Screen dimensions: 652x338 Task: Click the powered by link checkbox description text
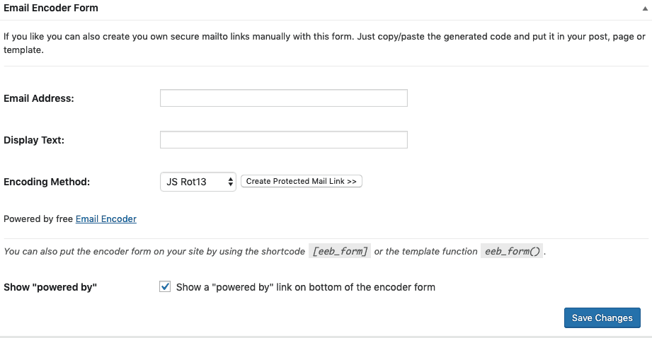[x=306, y=287]
